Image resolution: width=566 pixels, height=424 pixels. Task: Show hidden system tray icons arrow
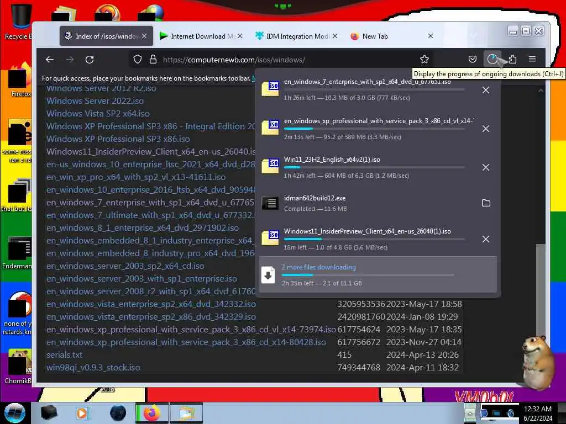pyautogui.click(x=470, y=413)
